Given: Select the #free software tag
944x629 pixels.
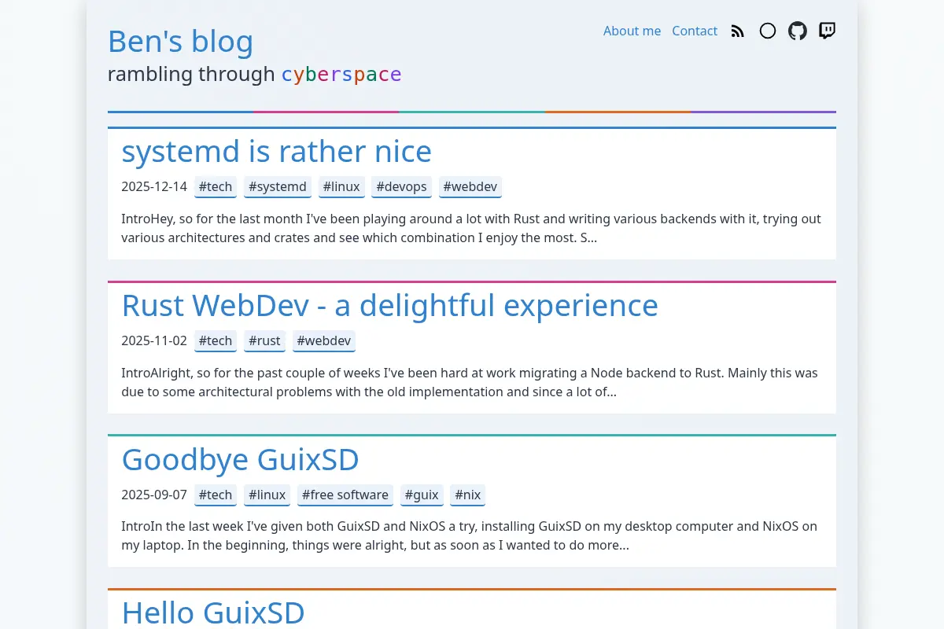Looking at the screenshot, I should [345, 495].
